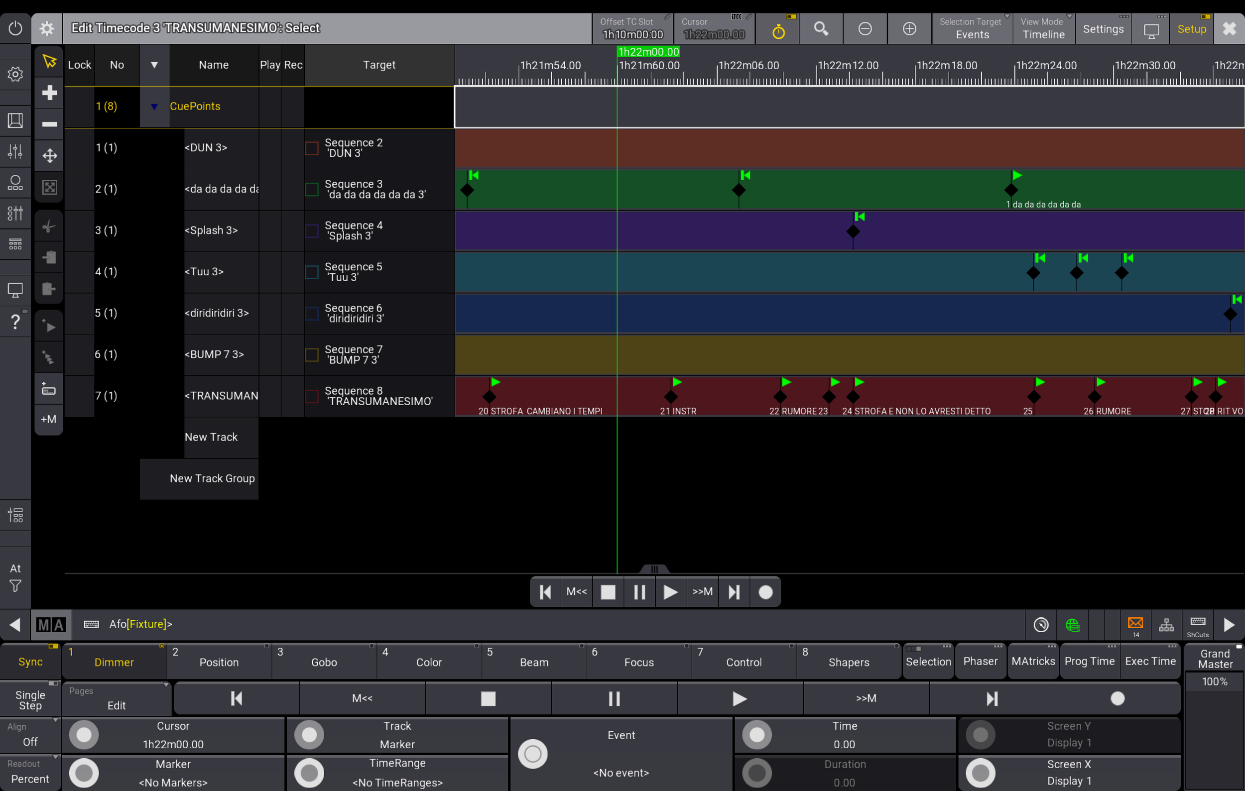
Task: Click the Time 0.00 encoder
Action: 845,735
